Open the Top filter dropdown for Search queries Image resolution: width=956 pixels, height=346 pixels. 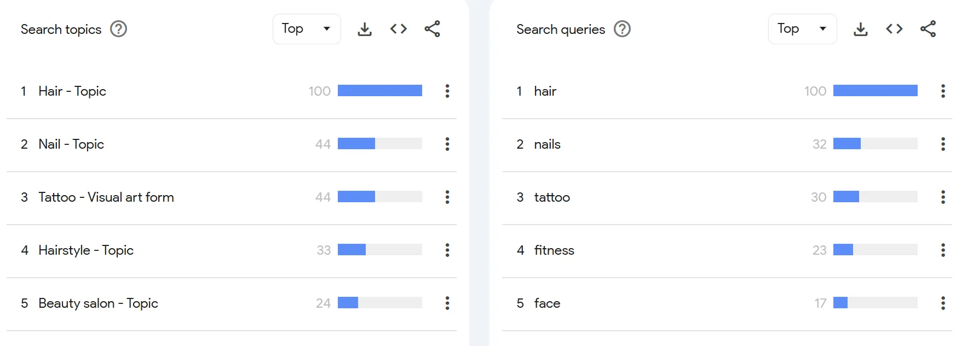click(802, 29)
